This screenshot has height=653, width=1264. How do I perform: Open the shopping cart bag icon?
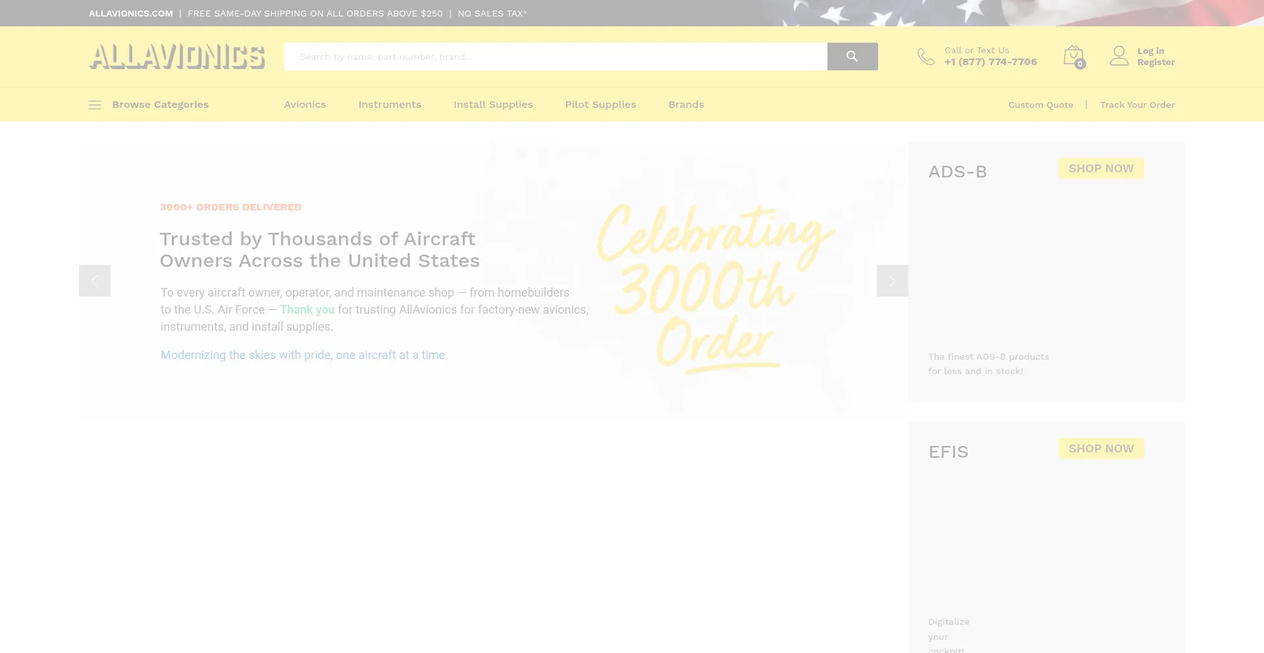point(1073,56)
